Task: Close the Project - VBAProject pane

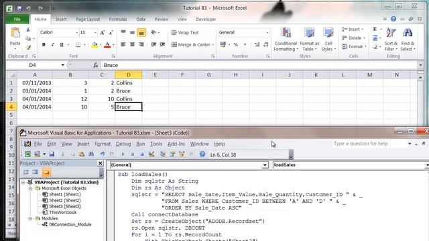Action: point(101,163)
